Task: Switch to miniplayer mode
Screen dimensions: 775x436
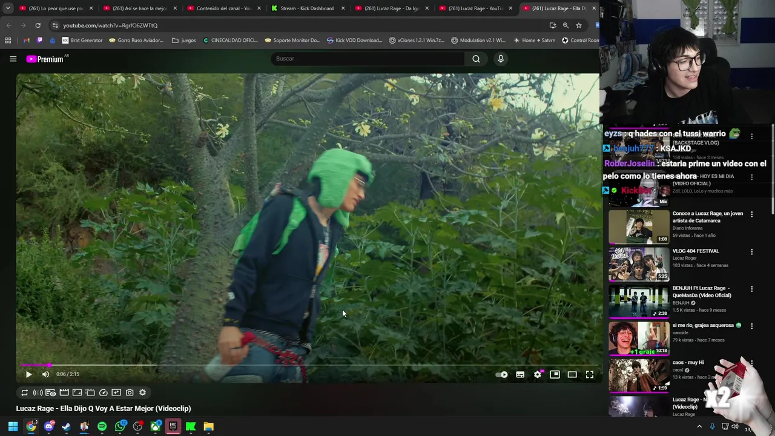Action: coord(555,375)
